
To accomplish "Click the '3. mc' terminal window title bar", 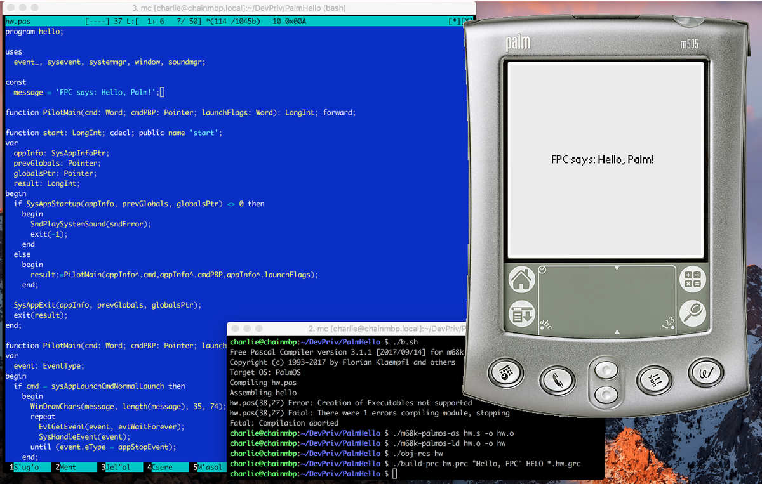I will 238,8.
